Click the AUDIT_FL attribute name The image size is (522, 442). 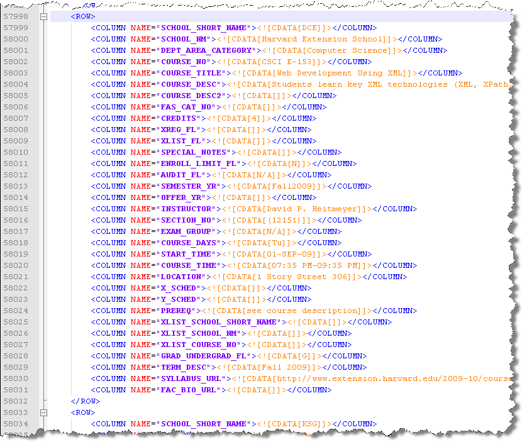(x=181, y=175)
